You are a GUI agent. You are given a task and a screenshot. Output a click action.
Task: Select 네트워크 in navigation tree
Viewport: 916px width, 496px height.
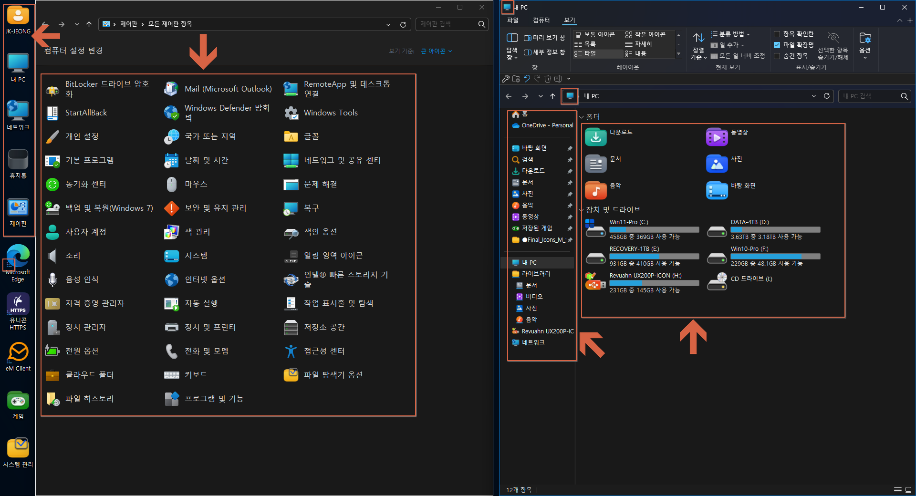528,342
